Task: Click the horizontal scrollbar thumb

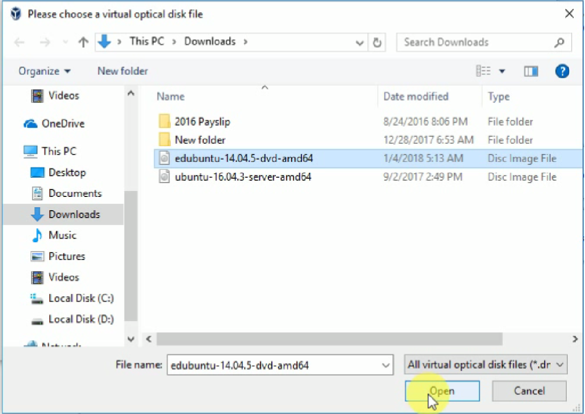Action: tap(329, 339)
